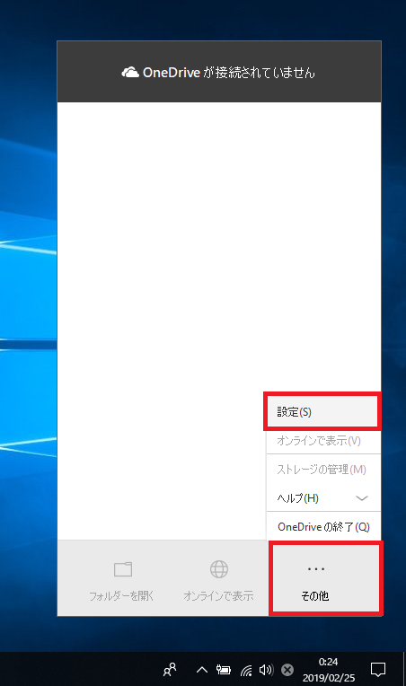The height and width of the screenshot is (686, 406).
Task: Click the フォルダーを開く folder icon
Action: click(123, 569)
